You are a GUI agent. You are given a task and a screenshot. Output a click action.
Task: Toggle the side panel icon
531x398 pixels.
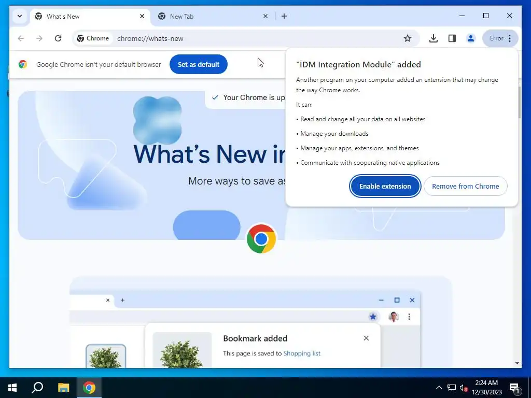point(452,38)
